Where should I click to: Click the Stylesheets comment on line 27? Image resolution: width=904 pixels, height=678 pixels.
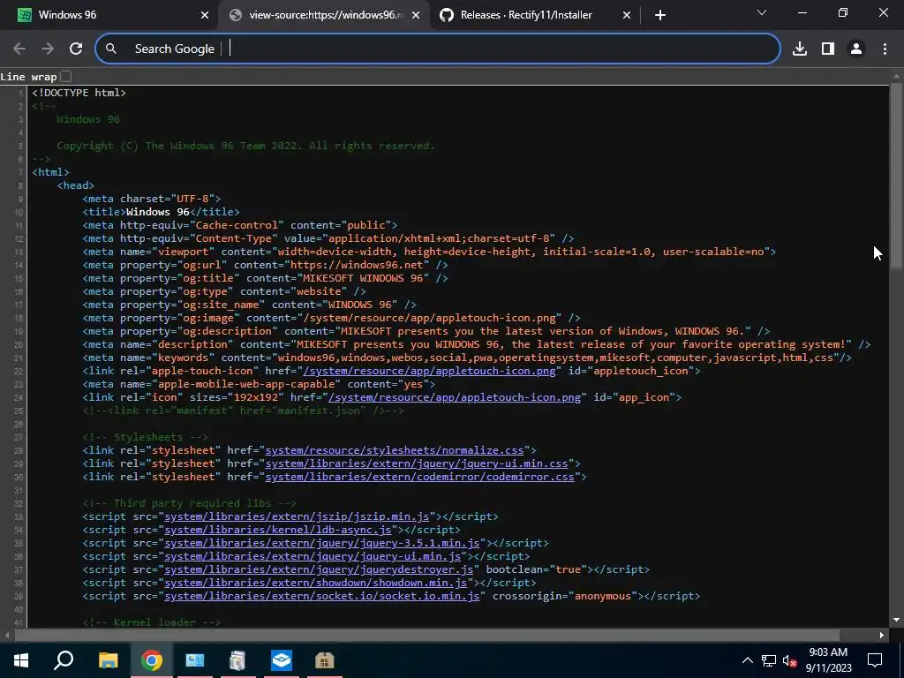(x=146, y=437)
